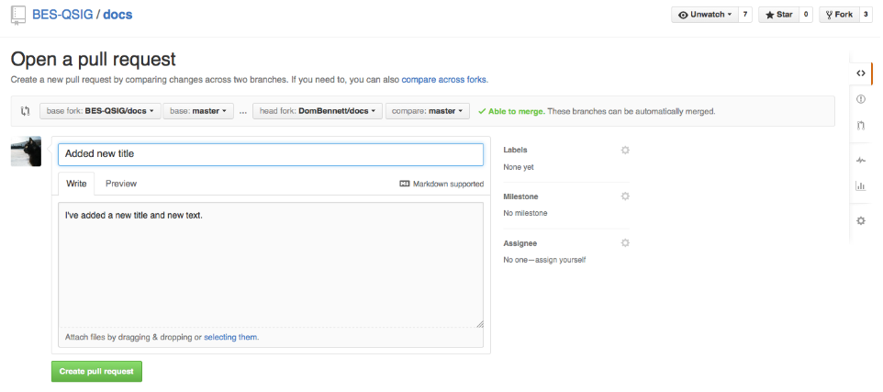Click the Assignee gear icon
883x392 pixels.
(x=624, y=242)
